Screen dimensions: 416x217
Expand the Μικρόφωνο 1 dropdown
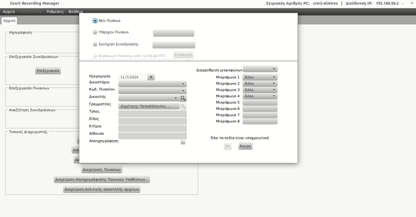260,77
